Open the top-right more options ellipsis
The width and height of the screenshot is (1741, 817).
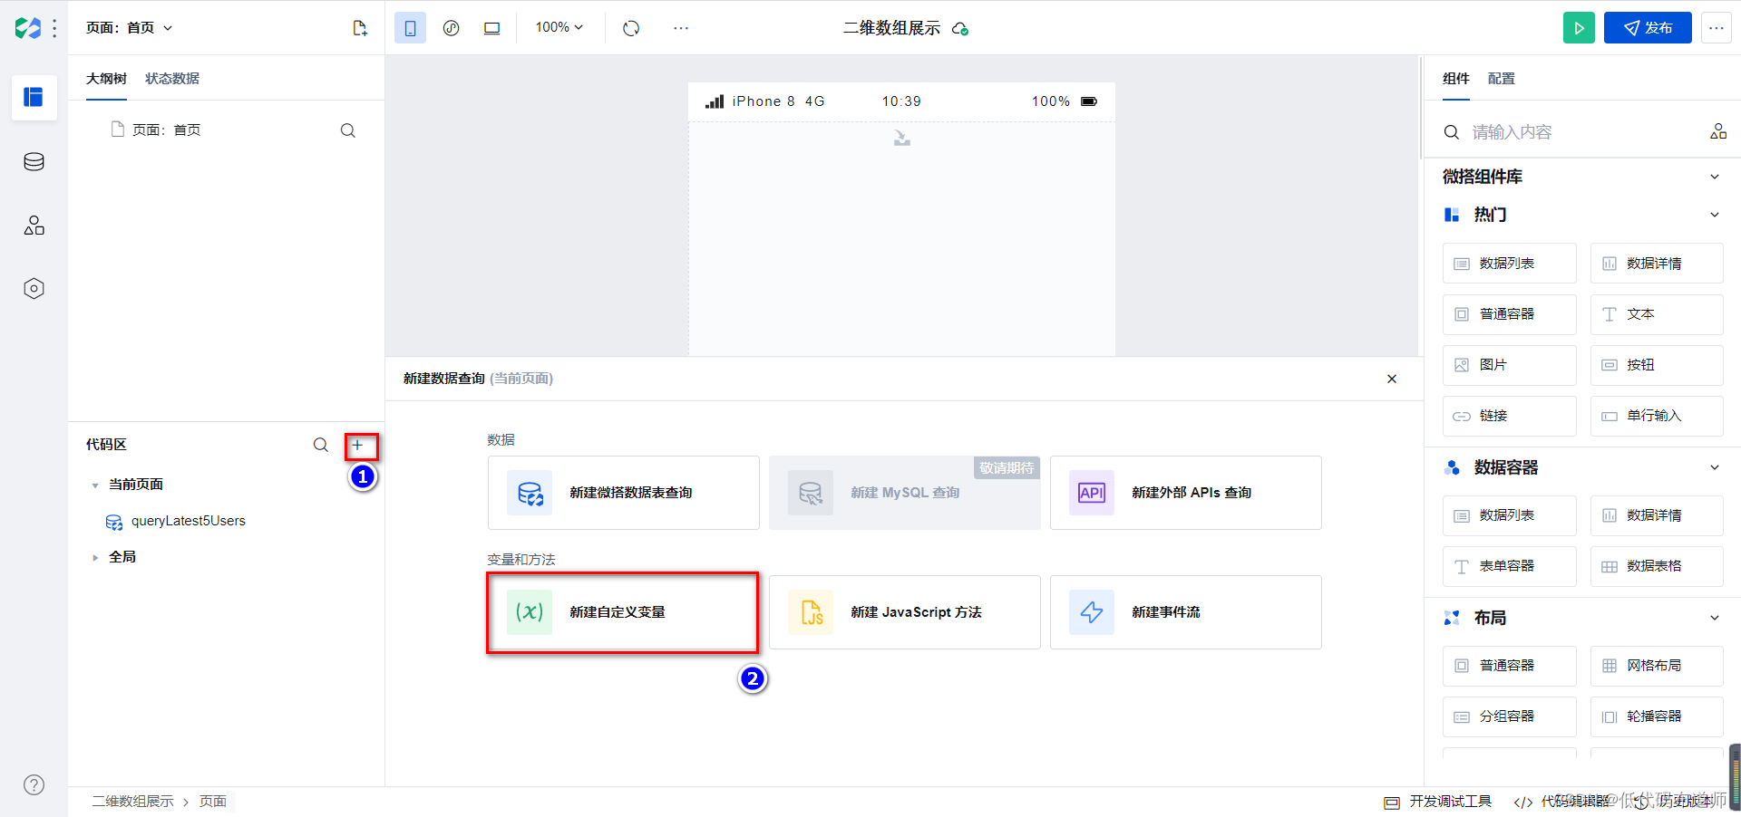point(1716,28)
